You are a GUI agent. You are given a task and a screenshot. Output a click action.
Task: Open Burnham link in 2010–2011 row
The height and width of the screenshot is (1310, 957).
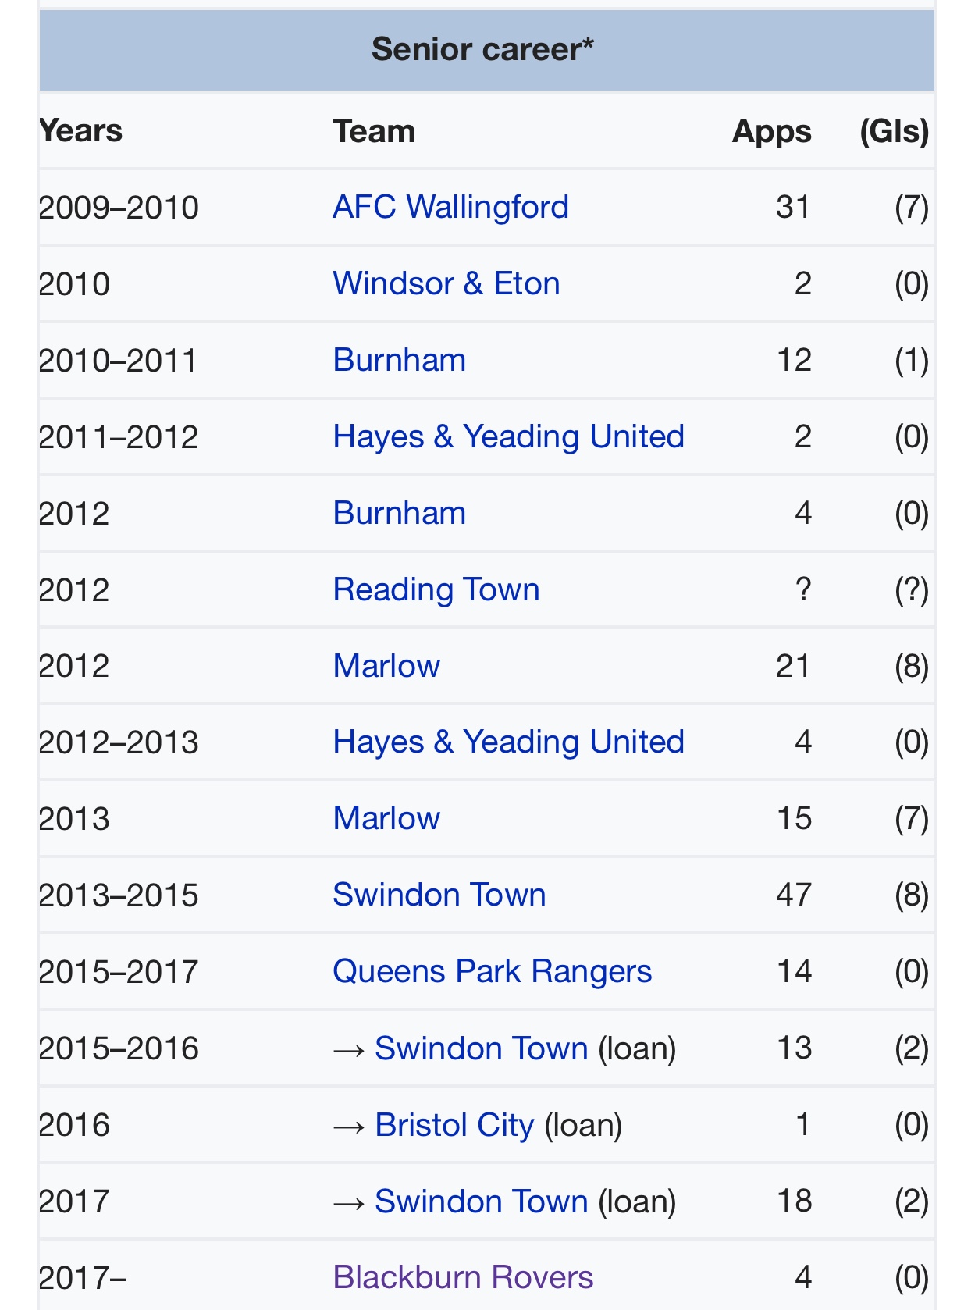(399, 361)
